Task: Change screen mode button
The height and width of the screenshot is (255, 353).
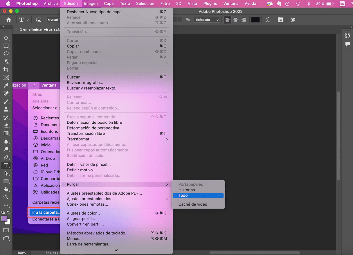Action: [x=6, y=238]
